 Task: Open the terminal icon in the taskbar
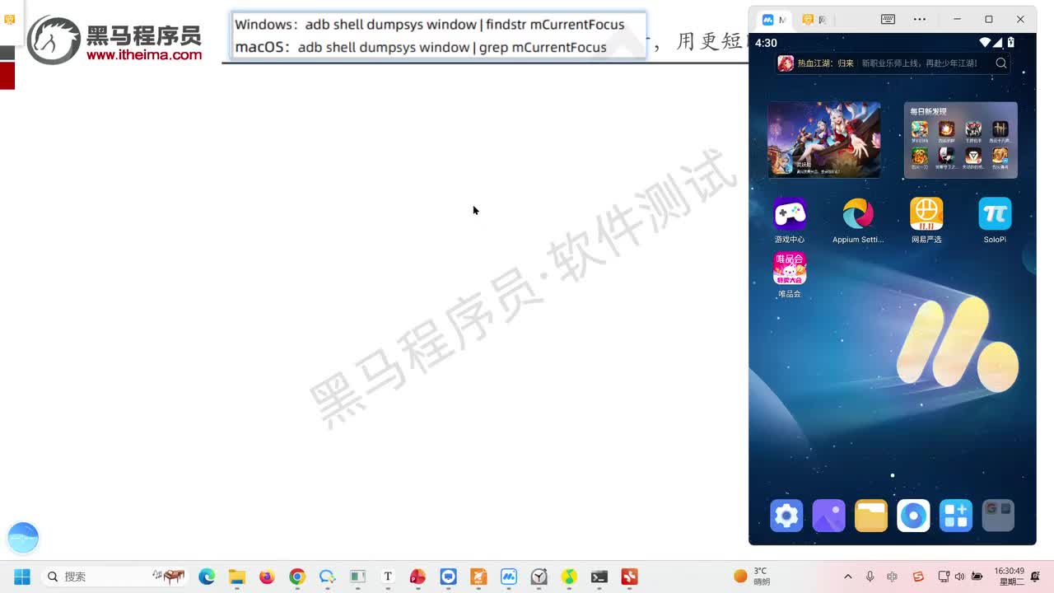coord(599,577)
